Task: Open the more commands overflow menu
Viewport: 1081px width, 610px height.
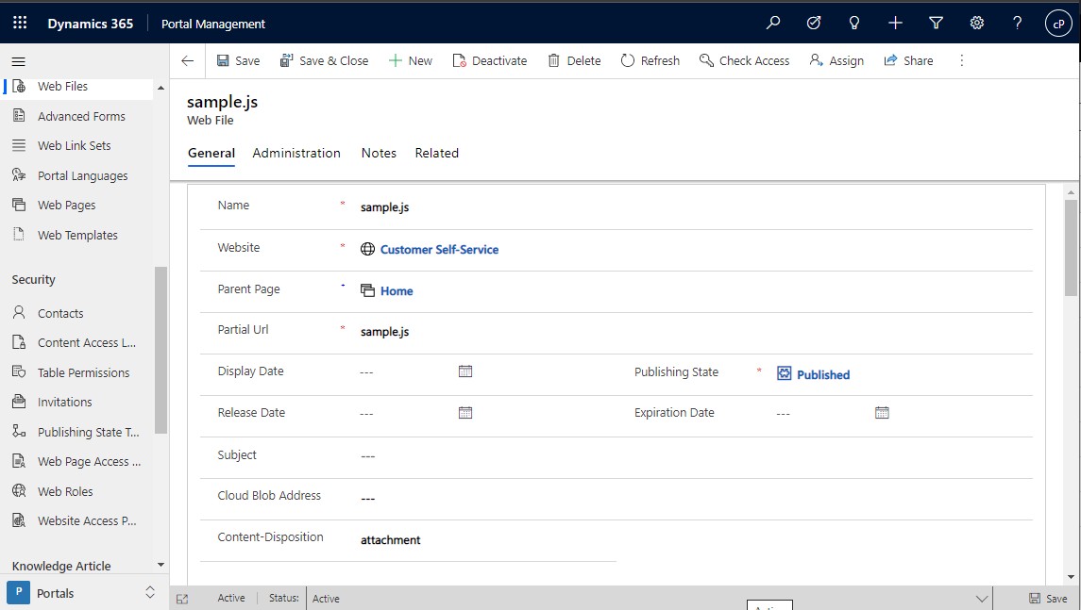Action: click(962, 60)
